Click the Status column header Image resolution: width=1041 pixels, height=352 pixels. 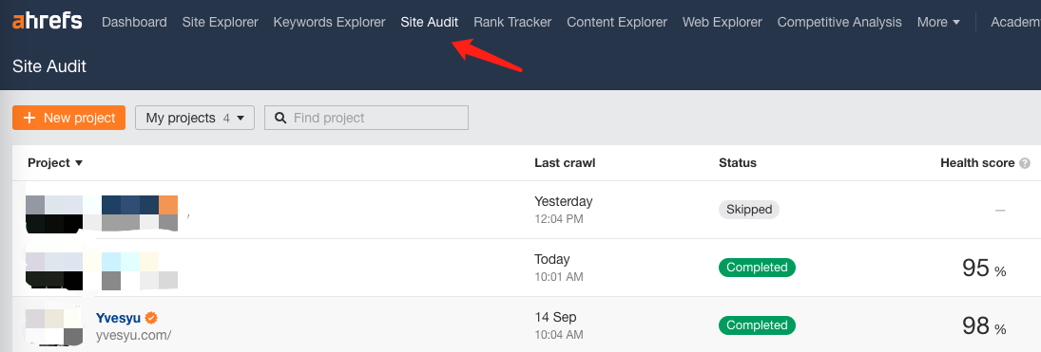click(737, 163)
